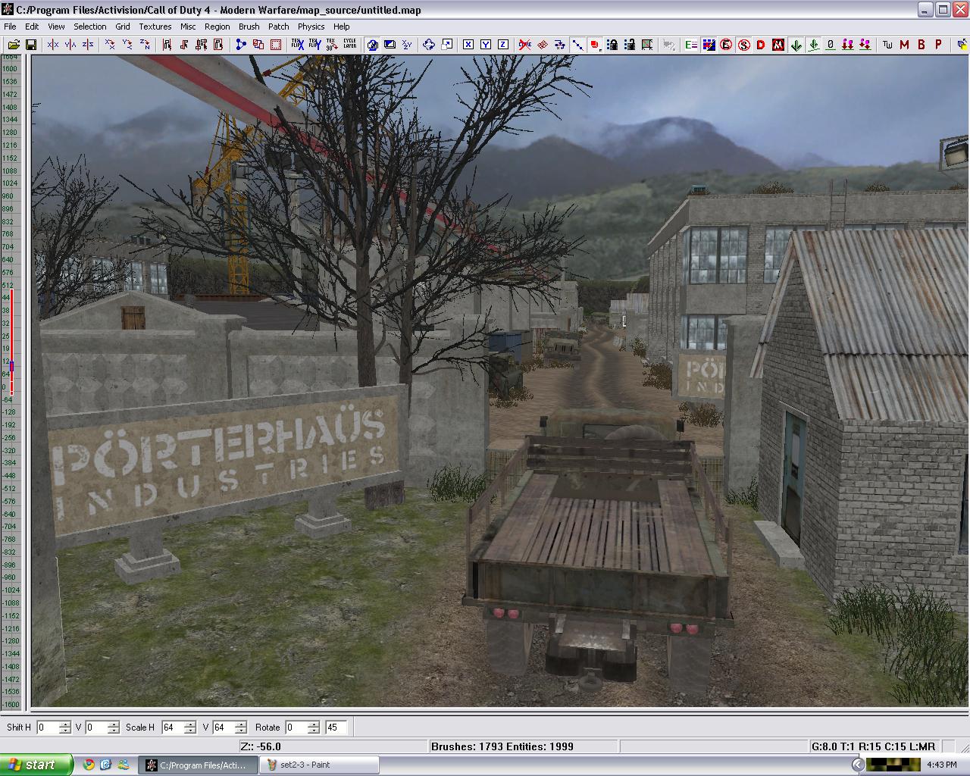
Task: Adjust the Shift V spinner arrows
Action: click(x=114, y=727)
